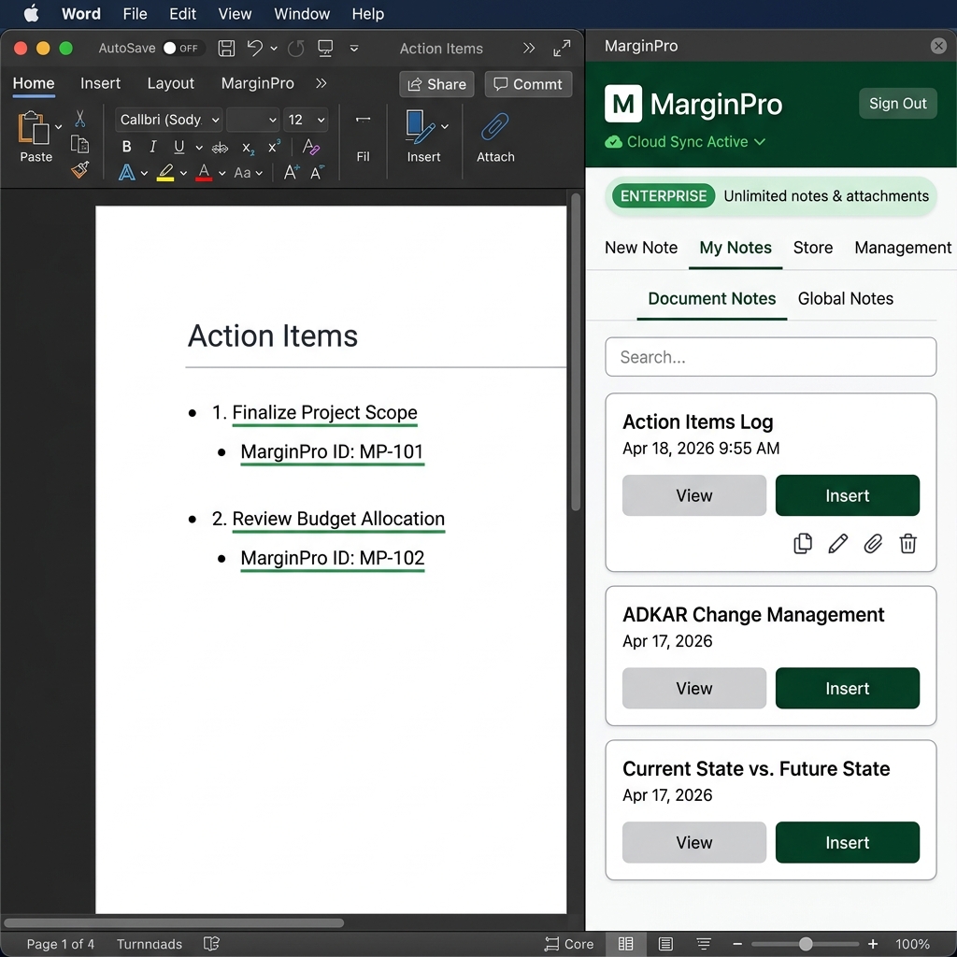957x957 pixels.
Task: Open the Window menu
Action: (x=301, y=14)
